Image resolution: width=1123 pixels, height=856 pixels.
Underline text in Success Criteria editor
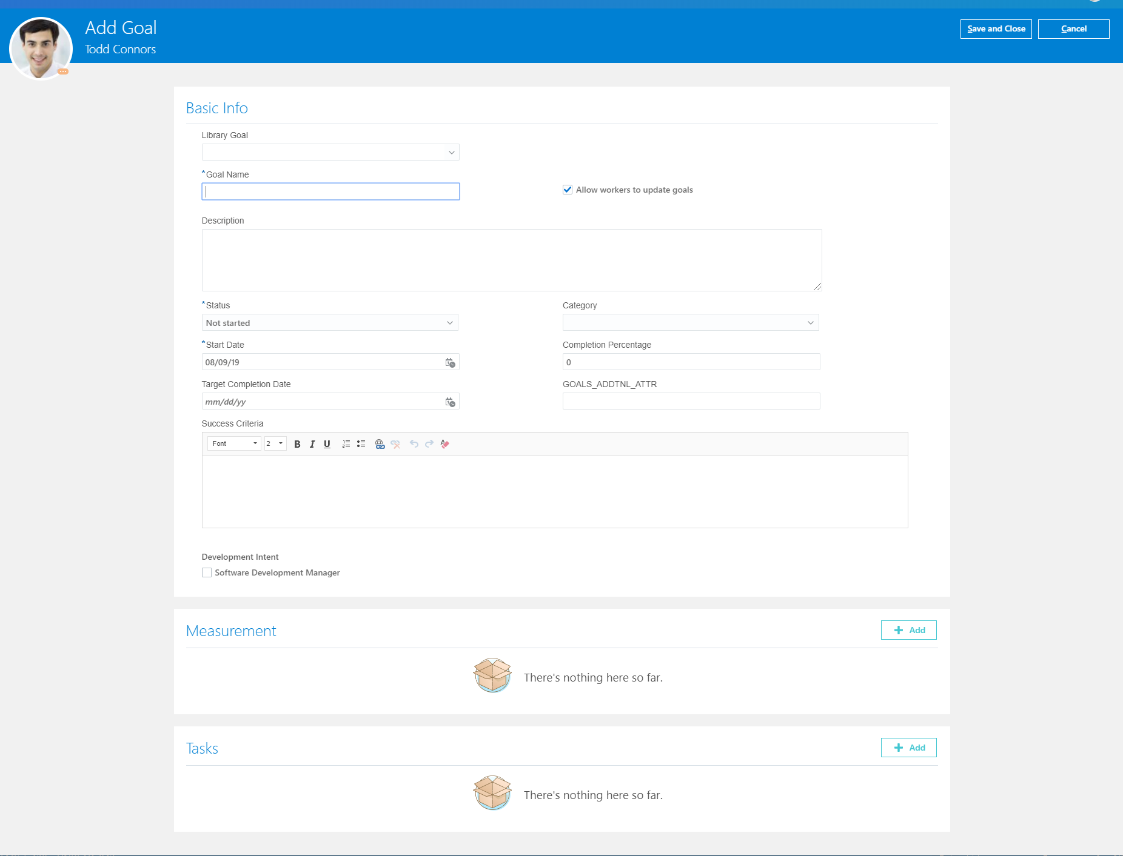tap(327, 443)
